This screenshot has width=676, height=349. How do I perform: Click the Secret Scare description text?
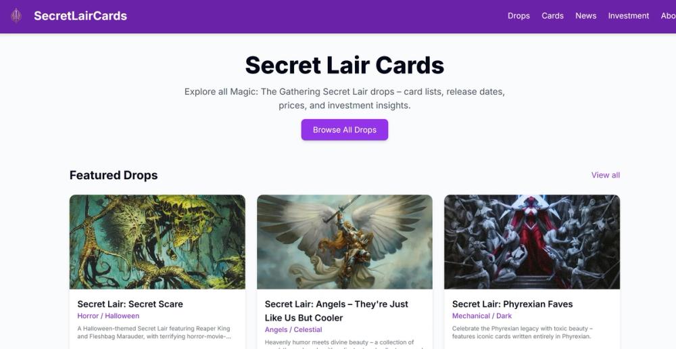coord(154,333)
